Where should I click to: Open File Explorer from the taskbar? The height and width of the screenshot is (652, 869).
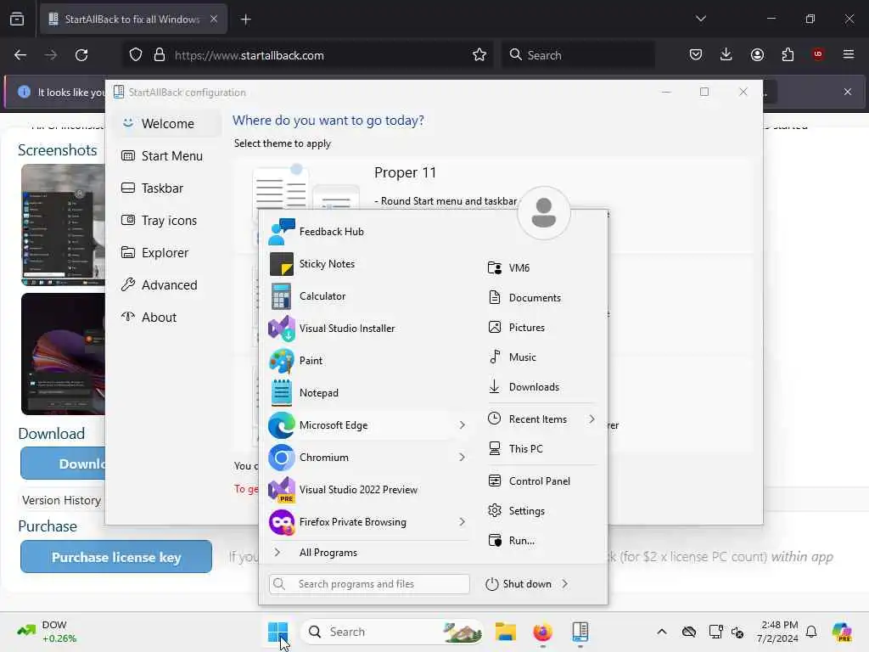[506, 632]
